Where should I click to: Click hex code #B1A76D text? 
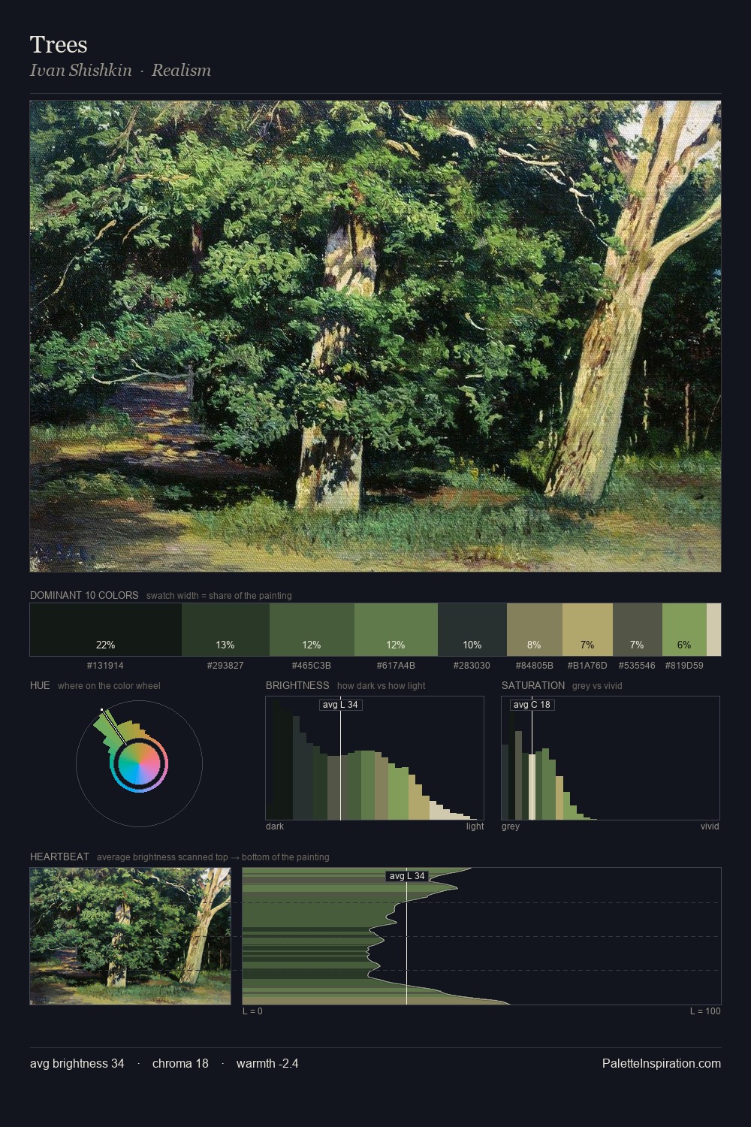587,666
